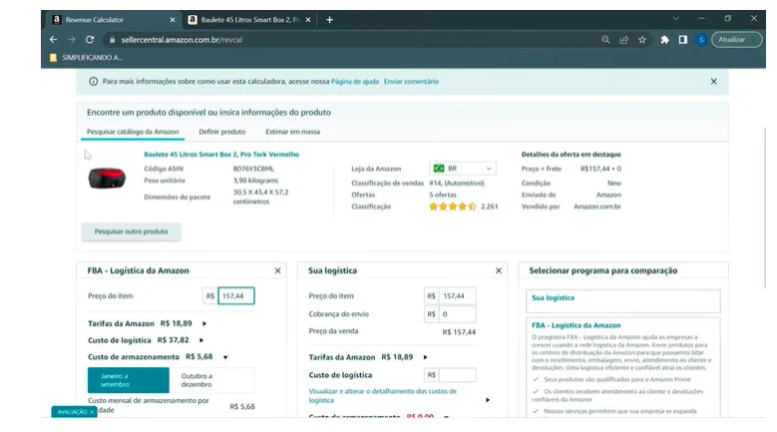Open the Página de ajuda link

pos(355,81)
